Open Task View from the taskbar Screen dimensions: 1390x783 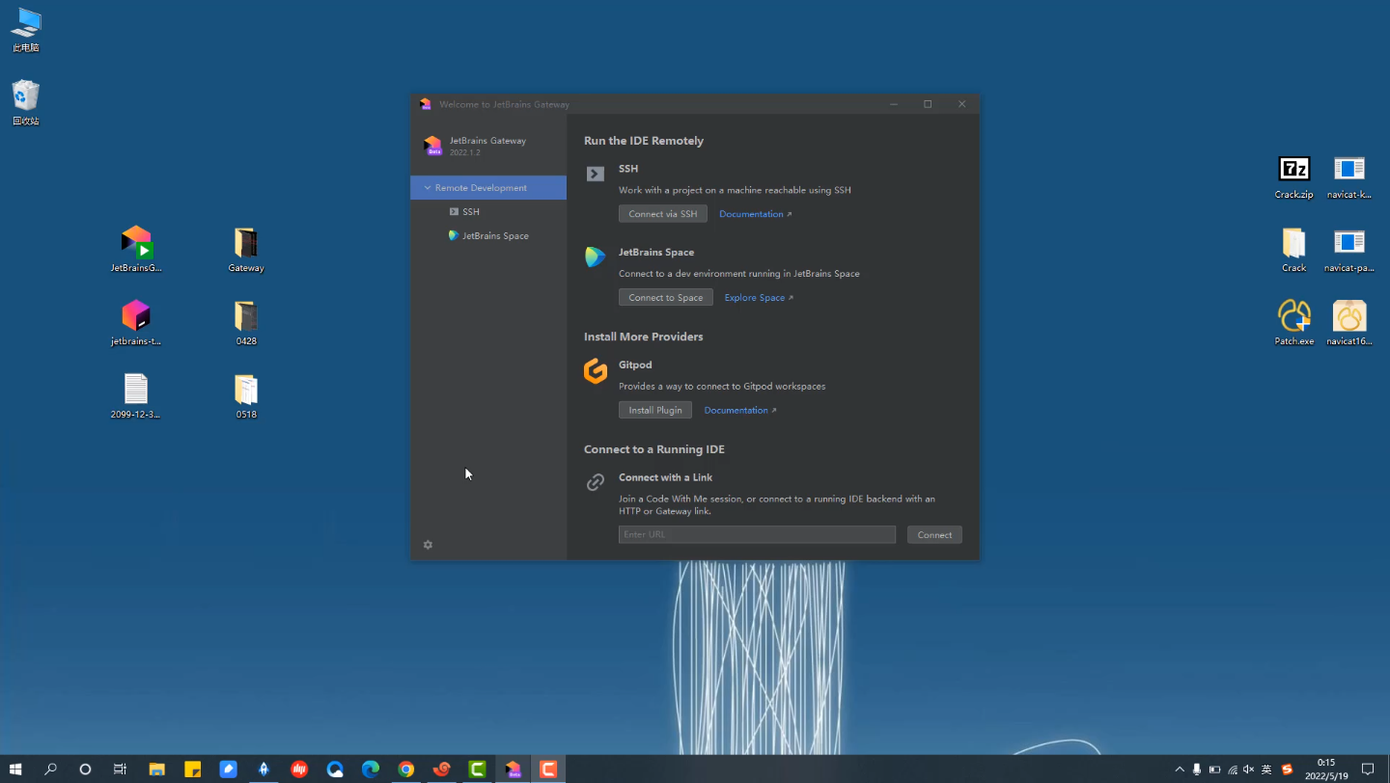pos(120,769)
